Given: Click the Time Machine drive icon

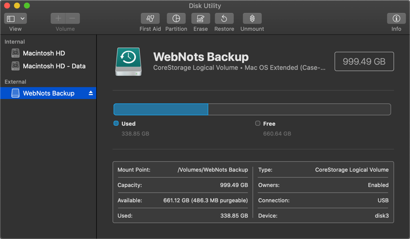Looking at the screenshot, I should click(x=128, y=61).
